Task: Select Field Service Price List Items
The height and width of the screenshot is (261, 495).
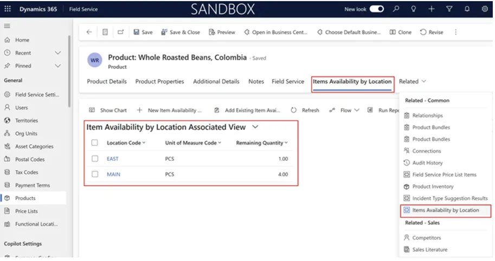Action: [446, 174]
